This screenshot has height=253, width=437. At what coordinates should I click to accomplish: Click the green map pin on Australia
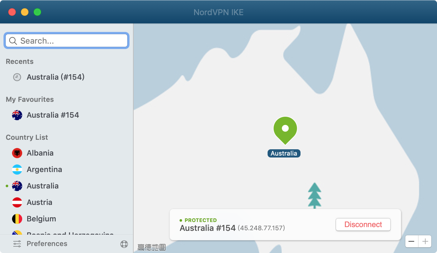point(285,131)
